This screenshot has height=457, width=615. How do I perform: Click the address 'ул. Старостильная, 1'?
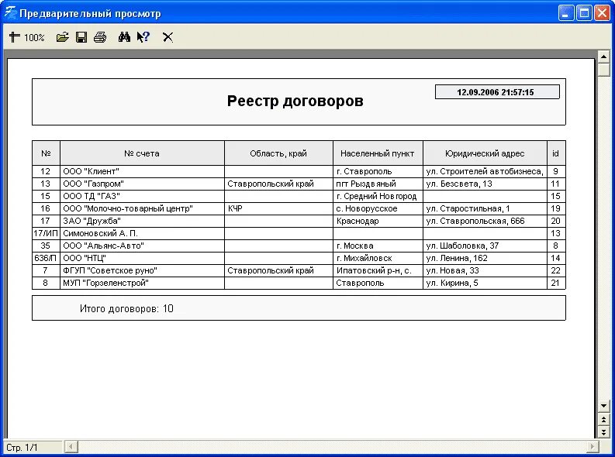(x=485, y=208)
